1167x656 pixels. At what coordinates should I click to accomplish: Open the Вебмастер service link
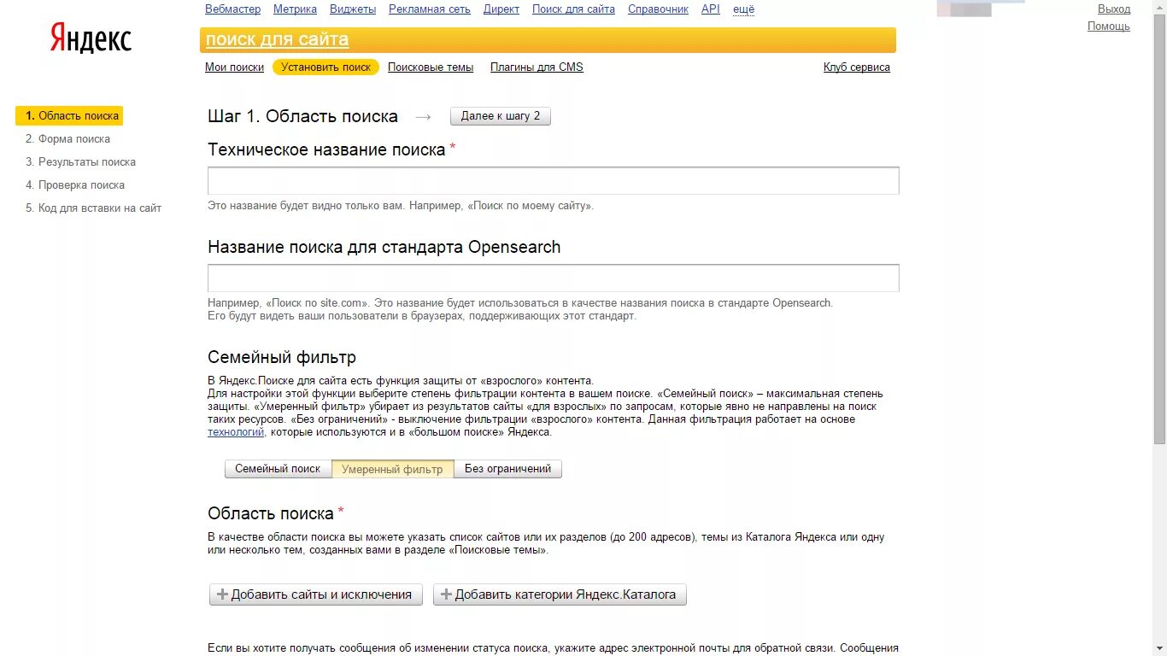(x=233, y=9)
